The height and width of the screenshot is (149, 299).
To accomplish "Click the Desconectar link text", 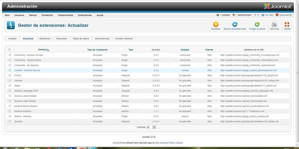I will pyautogui.click(x=285, y=15).
